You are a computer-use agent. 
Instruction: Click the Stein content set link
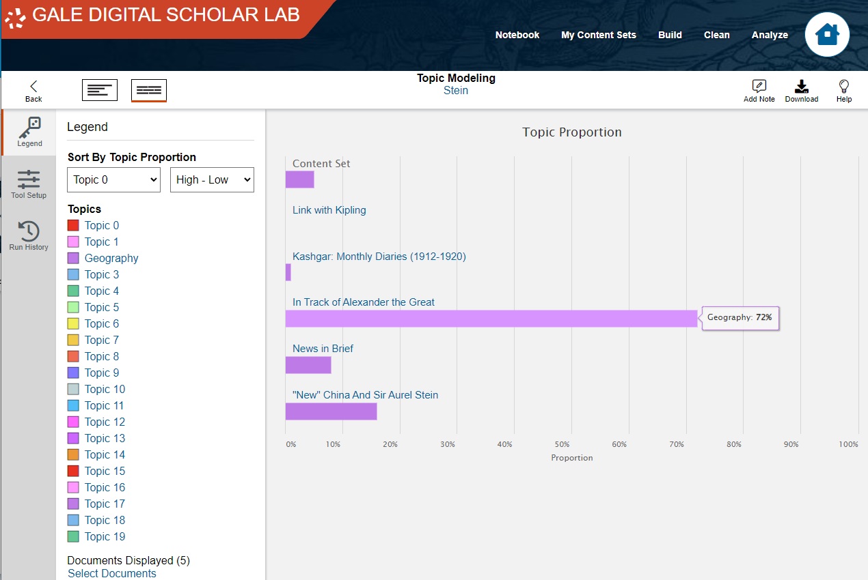[x=456, y=91]
